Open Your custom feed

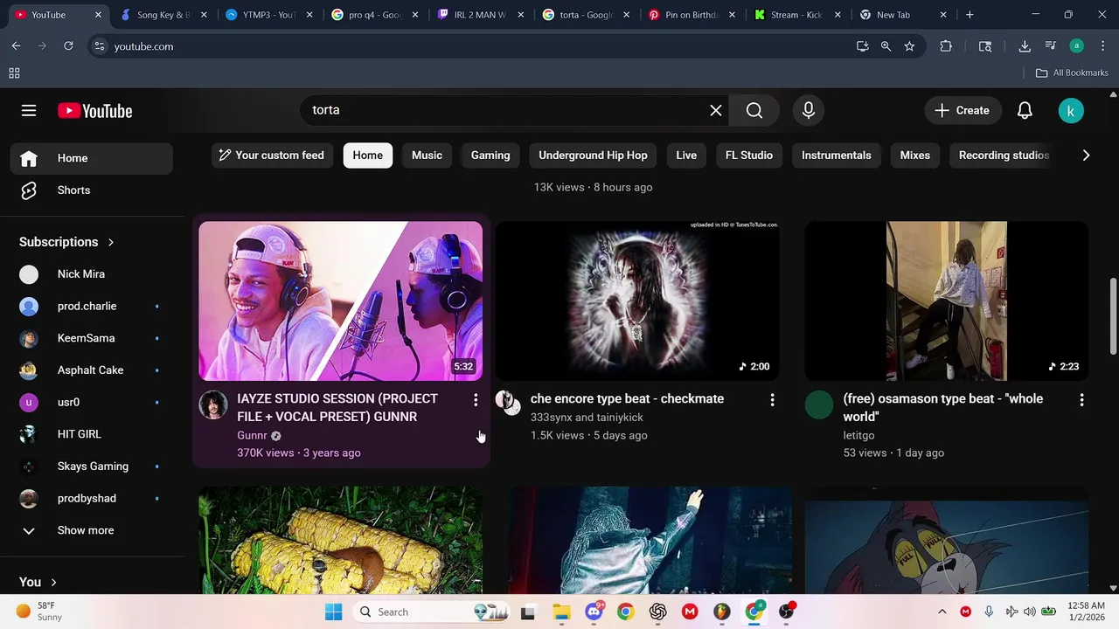(x=271, y=156)
